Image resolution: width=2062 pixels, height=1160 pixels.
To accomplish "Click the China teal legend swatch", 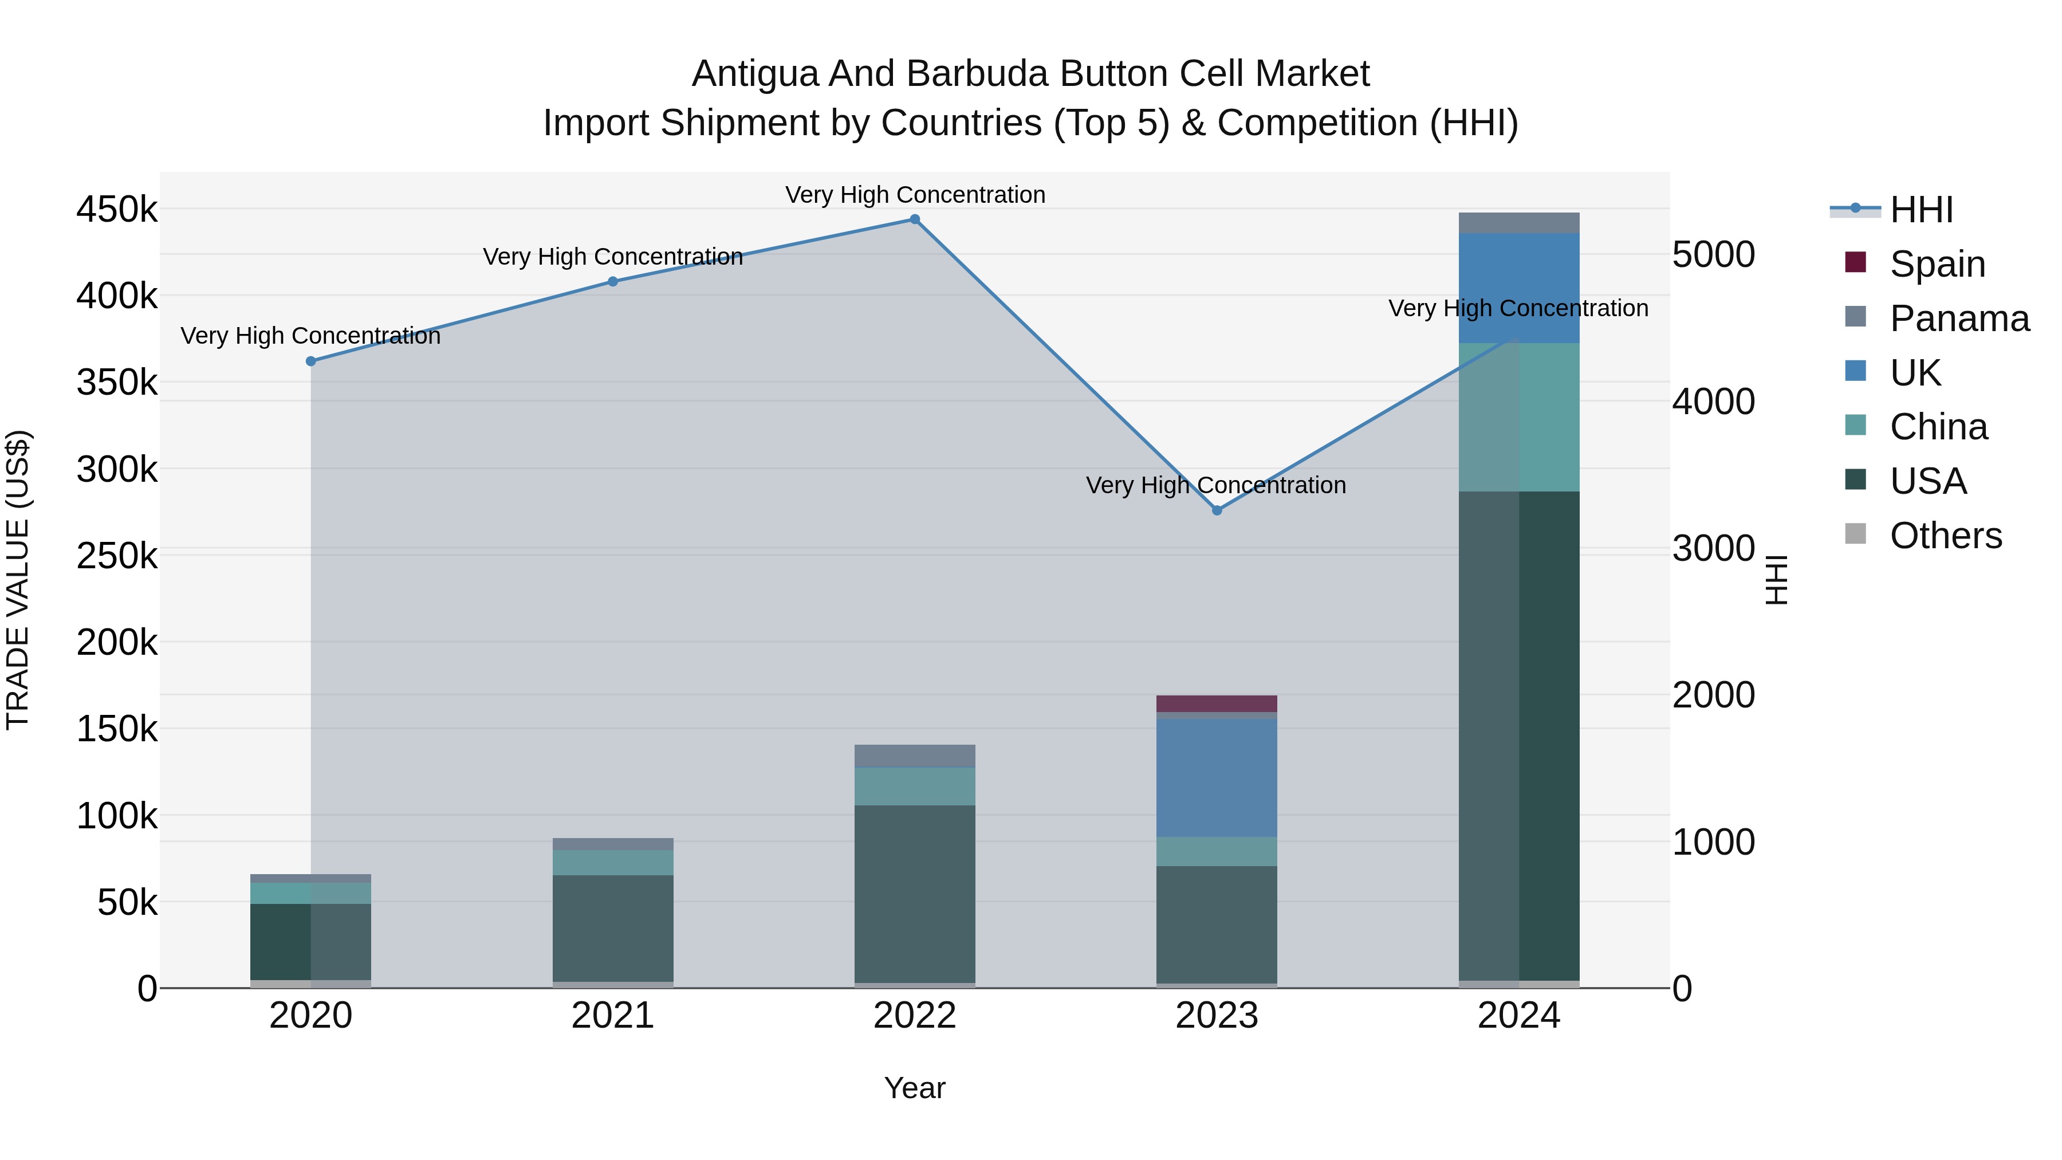I will pyautogui.click(x=1855, y=425).
